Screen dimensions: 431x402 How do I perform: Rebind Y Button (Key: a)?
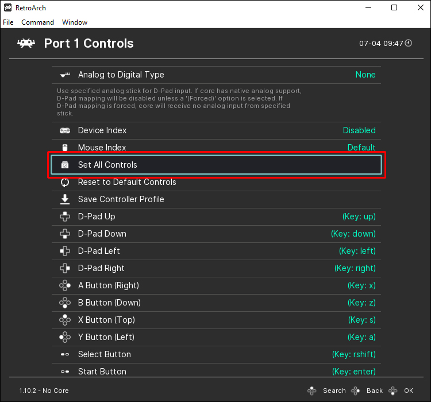[216, 337]
